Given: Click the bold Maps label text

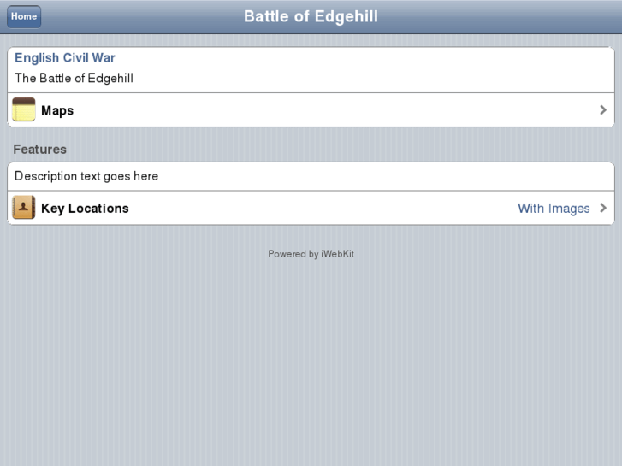Looking at the screenshot, I should click(x=57, y=110).
